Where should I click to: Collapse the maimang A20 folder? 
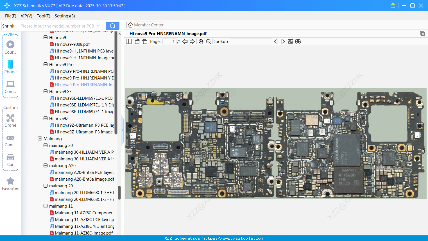tap(46, 165)
